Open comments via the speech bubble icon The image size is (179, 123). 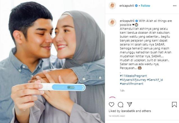pos(120,104)
